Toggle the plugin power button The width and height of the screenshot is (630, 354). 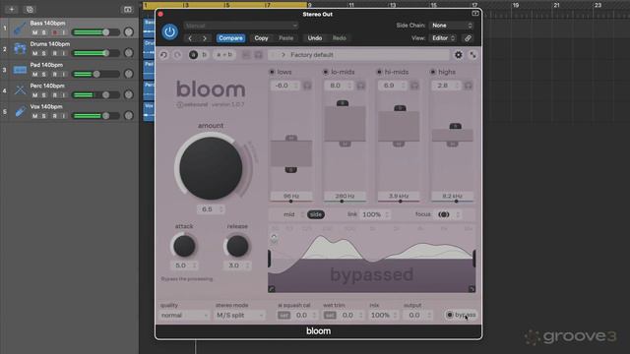[x=169, y=31]
